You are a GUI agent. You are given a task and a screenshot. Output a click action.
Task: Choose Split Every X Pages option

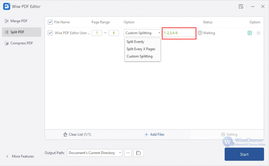point(142,49)
